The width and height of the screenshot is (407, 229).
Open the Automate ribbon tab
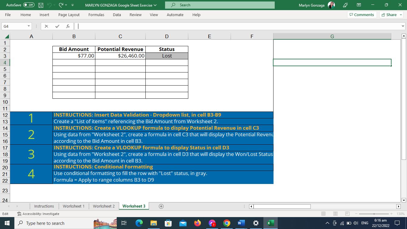tap(175, 15)
